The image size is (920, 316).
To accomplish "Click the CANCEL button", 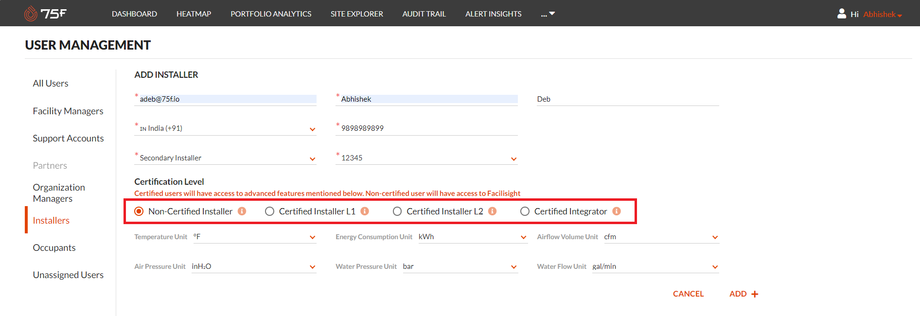I will [x=688, y=294].
